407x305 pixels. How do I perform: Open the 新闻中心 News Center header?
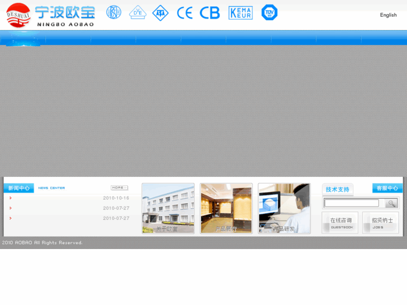pyautogui.click(x=18, y=188)
